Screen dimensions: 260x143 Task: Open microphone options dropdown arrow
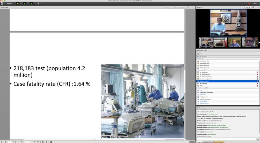27,3
